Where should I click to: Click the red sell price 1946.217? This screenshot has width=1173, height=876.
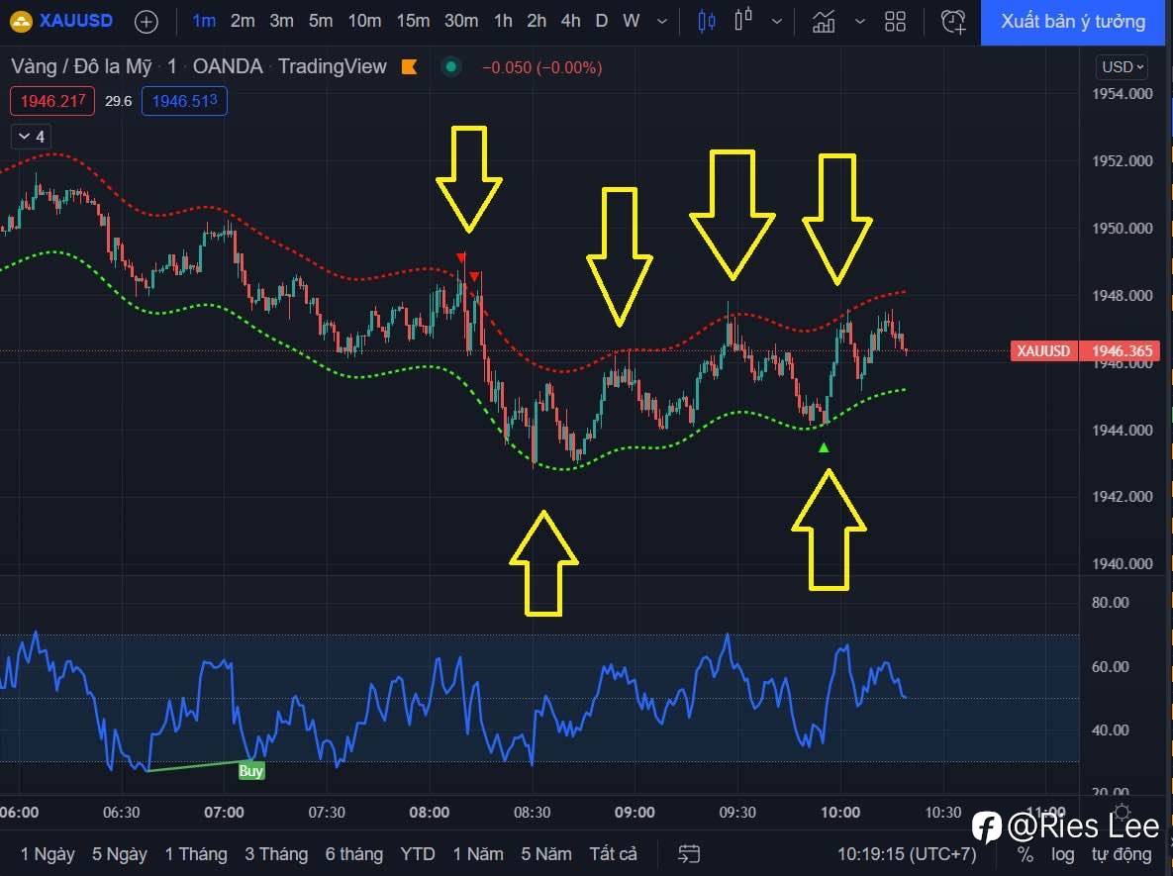pos(52,101)
